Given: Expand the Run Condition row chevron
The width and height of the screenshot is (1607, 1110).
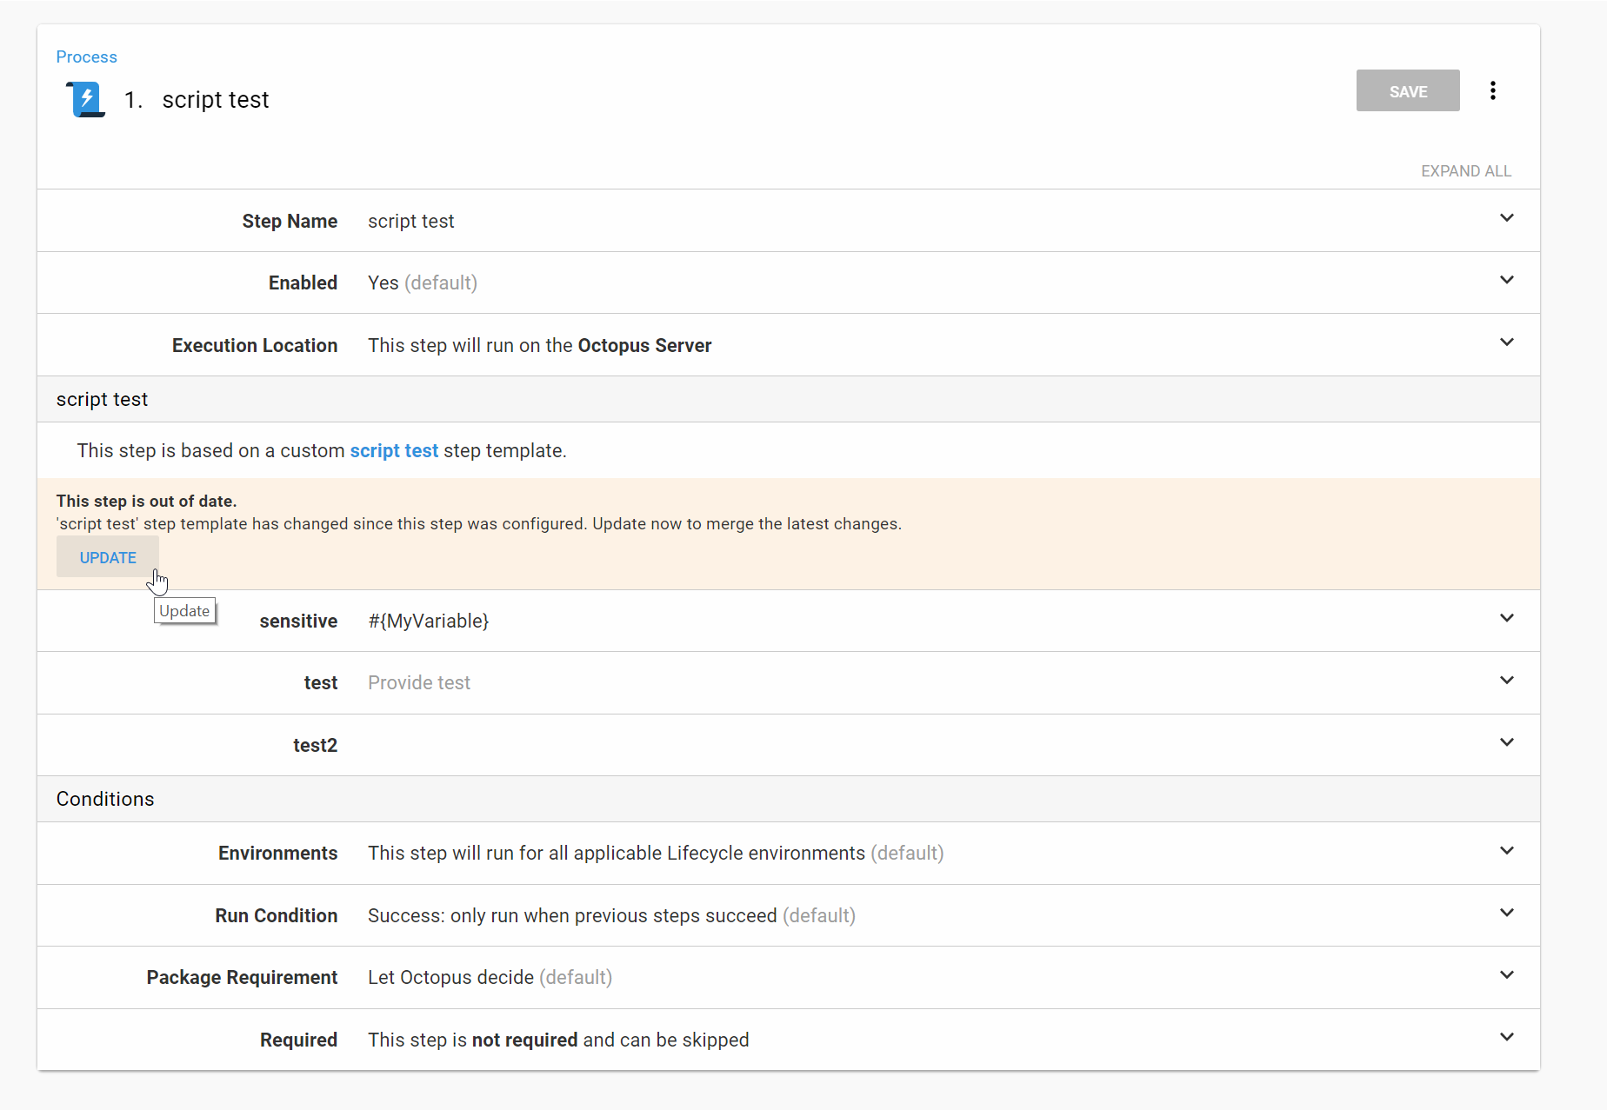Looking at the screenshot, I should tap(1507, 913).
